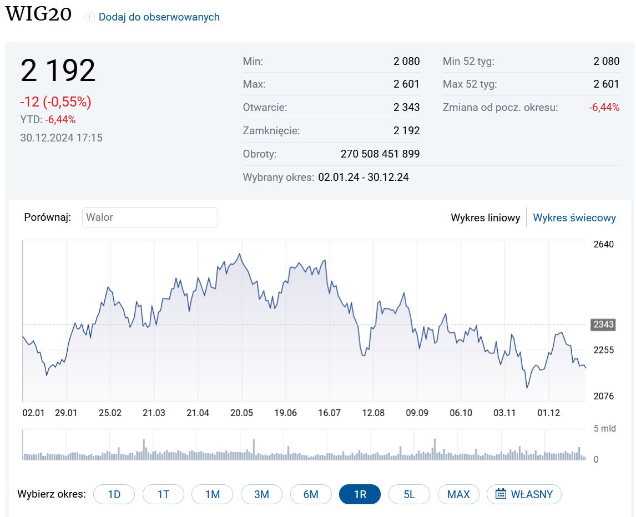Image resolution: width=636 pixels, height=517 pixels.
Task: Click the calendar icon in the WŁASNY button
Action: pyautogui.click(x=501, y=494)
